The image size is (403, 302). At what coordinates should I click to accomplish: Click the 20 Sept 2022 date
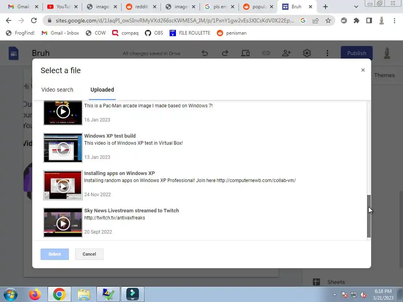coord(98,232)
